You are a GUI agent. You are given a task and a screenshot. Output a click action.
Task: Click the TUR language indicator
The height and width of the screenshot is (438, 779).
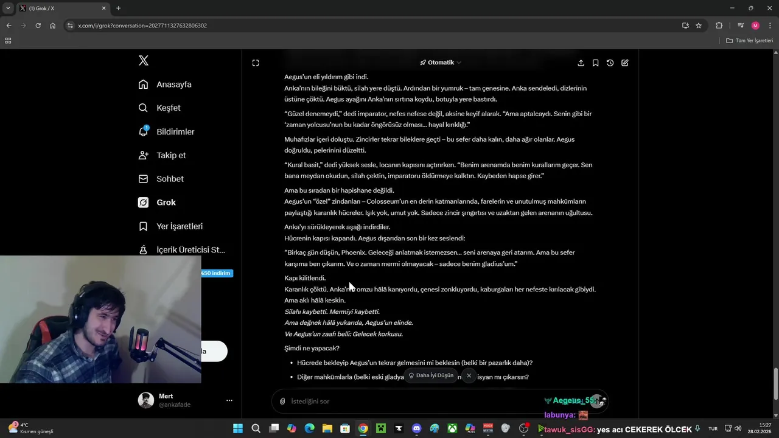coord(713,429)
